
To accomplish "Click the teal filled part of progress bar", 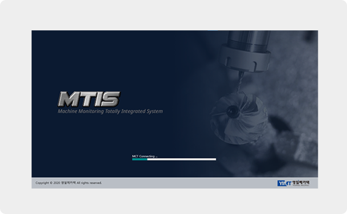I will (140, 159).
